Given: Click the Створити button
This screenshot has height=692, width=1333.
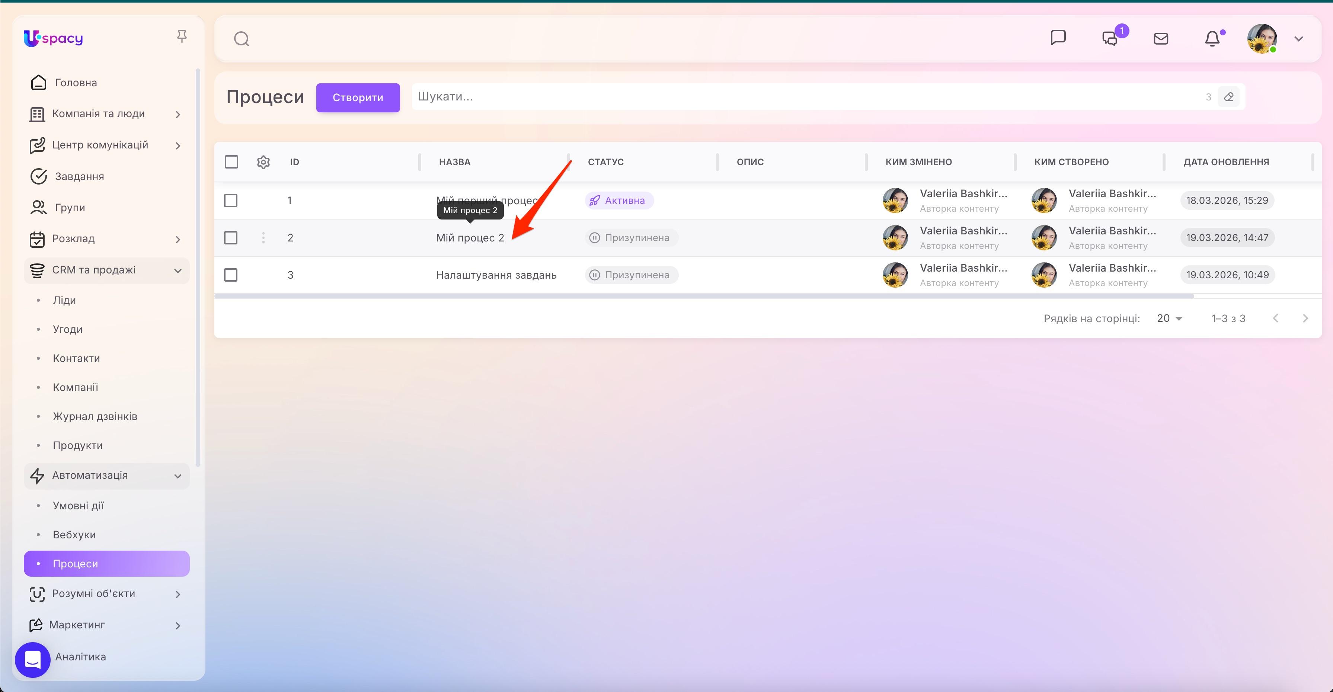Looking at the screenshot, I should click(x=358, y=97).
